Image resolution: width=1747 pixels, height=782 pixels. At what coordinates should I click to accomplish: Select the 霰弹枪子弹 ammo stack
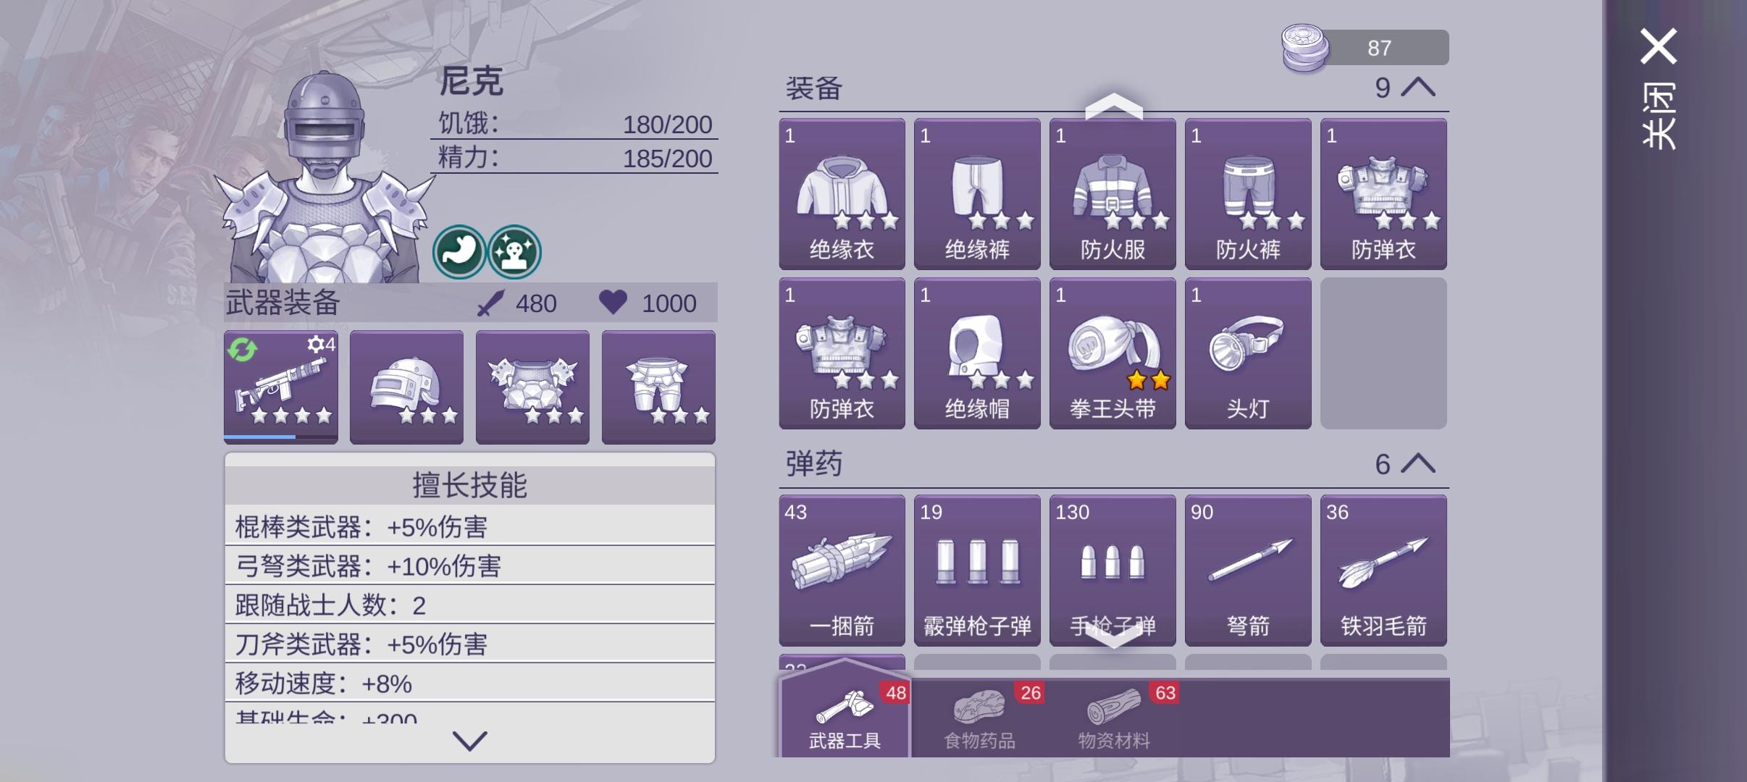click(x=977, y=571)
